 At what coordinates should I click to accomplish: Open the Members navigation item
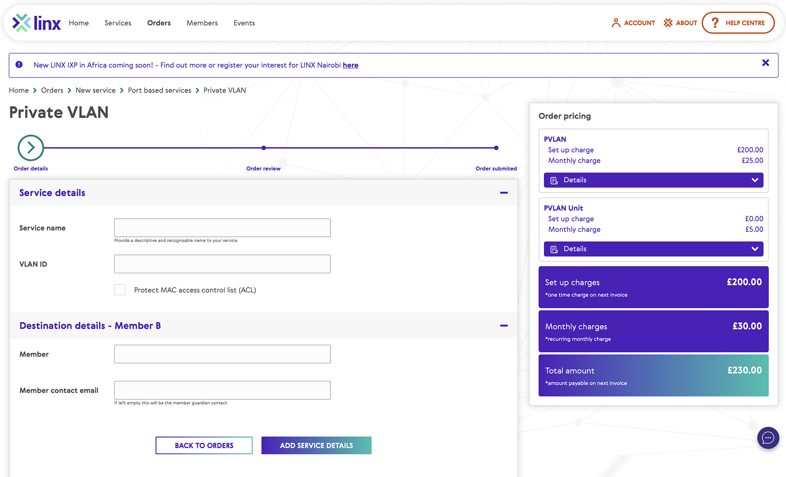click(202, 23)
